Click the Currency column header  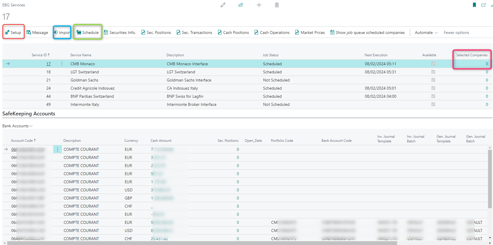(131, 141)
